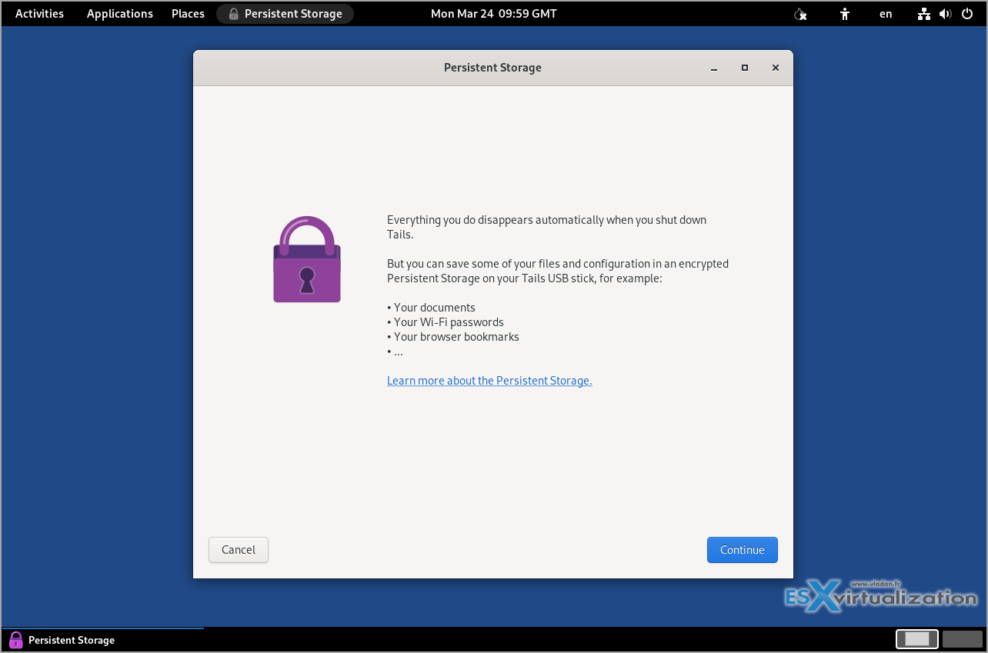Minimize the Persistent Storage window

(714, 68)
